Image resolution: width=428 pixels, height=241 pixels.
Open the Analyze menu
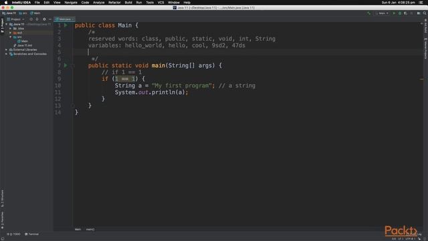pyautogui.click(x=98, y=3)
